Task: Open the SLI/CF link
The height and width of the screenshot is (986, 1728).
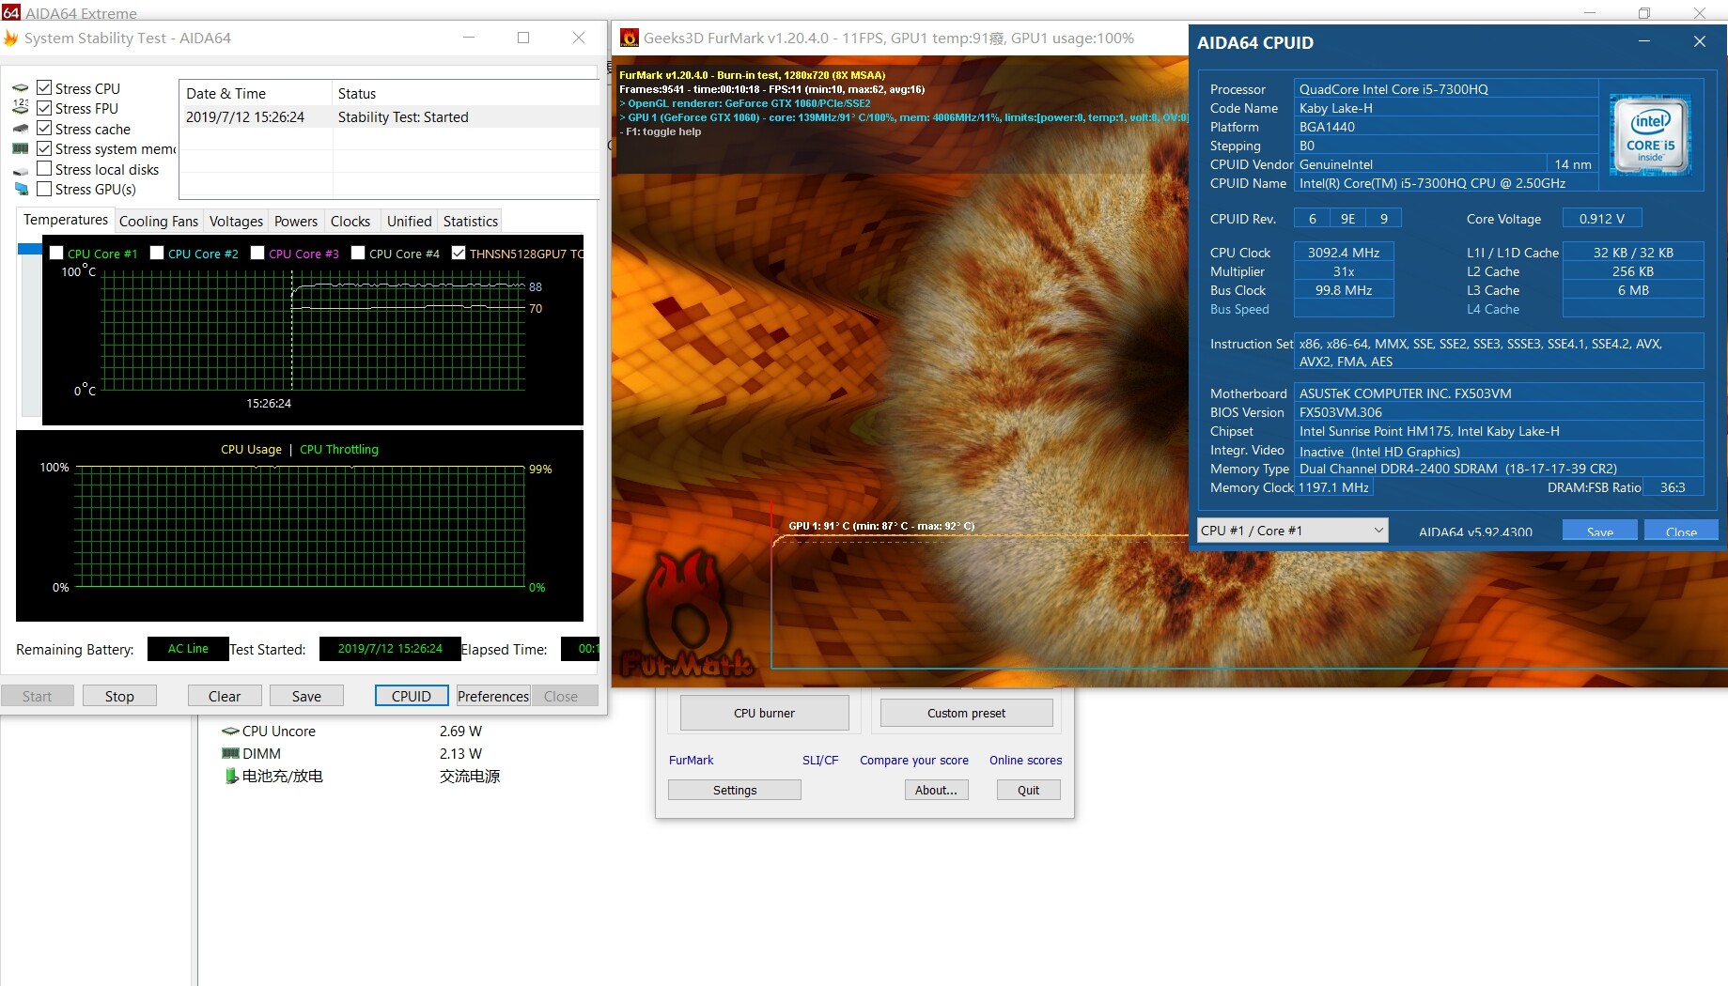Action: [x=820, y=760]
